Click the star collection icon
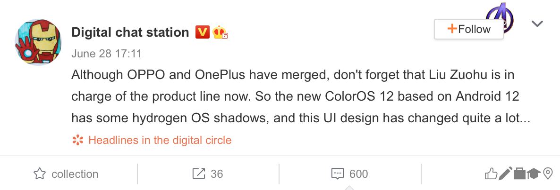The height and width of the screenshot is (190, 560). [40, 174]
